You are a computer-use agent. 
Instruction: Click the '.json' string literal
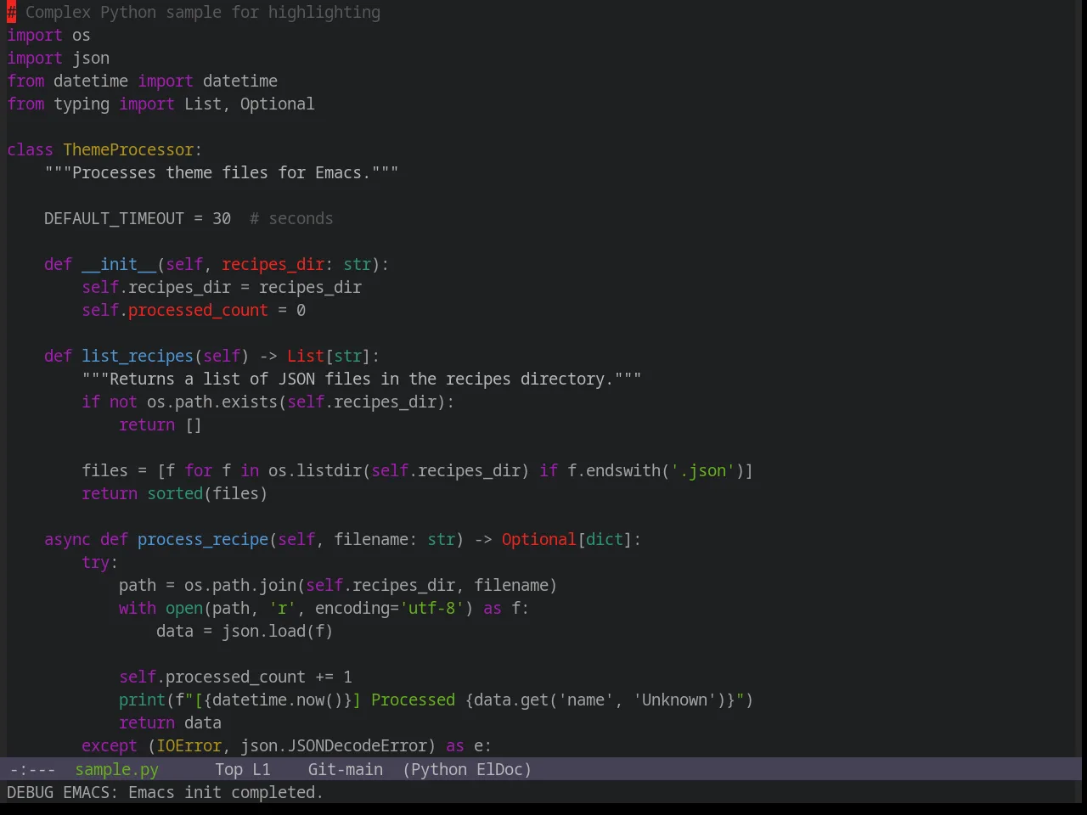click(702, 470)
